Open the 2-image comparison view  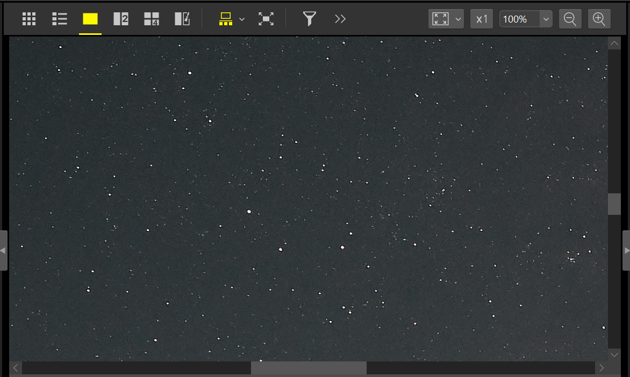coord(121,19)
